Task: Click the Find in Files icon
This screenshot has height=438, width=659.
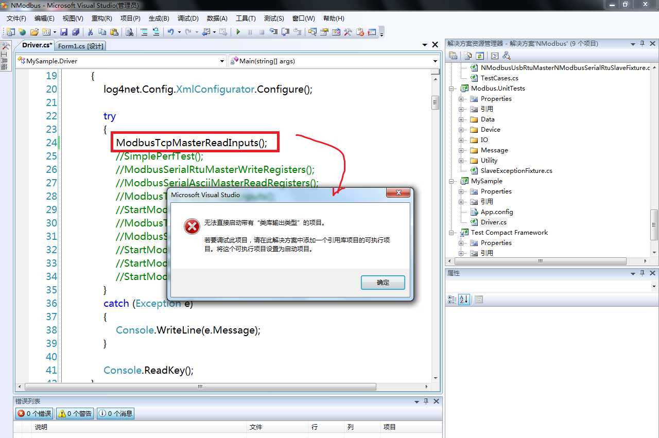Action: 129,32
